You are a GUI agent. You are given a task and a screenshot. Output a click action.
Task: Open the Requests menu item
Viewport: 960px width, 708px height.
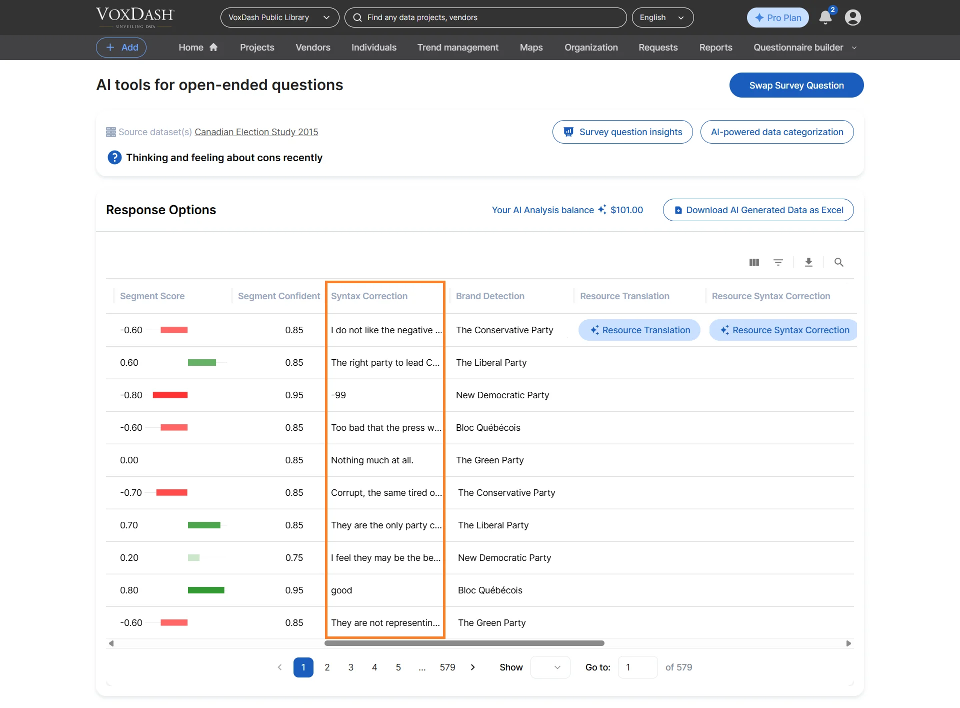658,48
